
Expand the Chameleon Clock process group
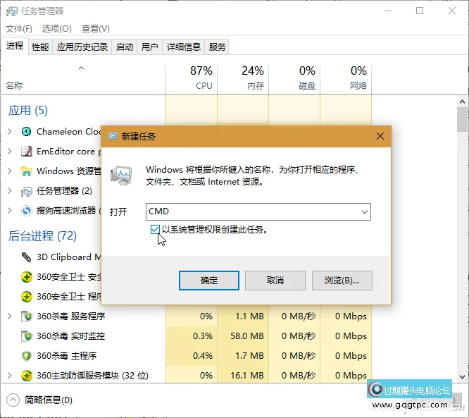[x=10, y=131]
